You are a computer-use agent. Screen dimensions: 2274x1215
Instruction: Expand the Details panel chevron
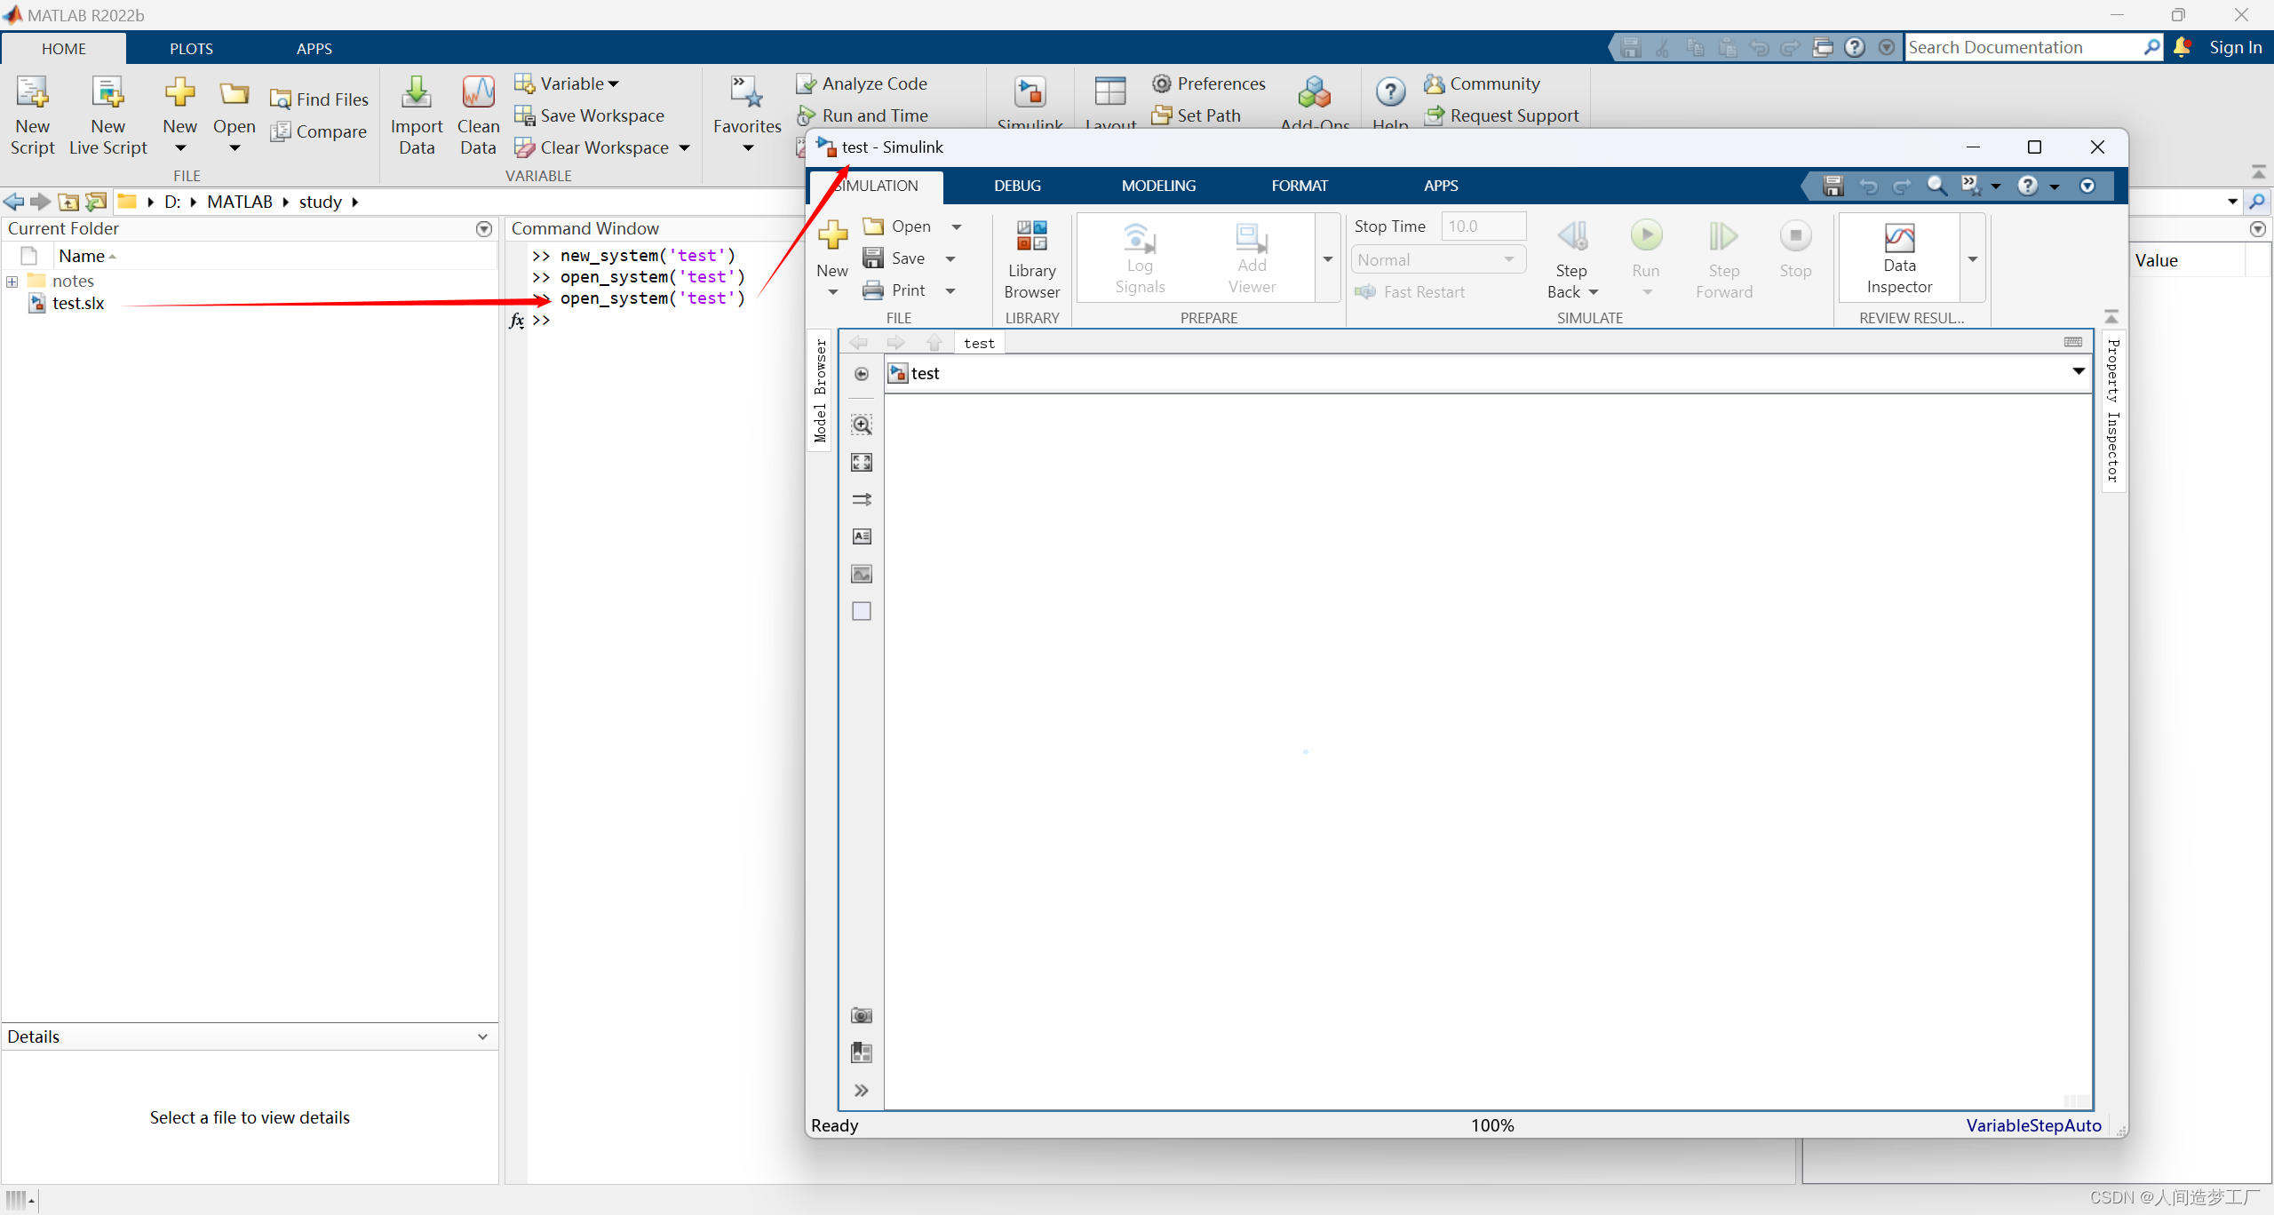click(x=482, y=1036)
